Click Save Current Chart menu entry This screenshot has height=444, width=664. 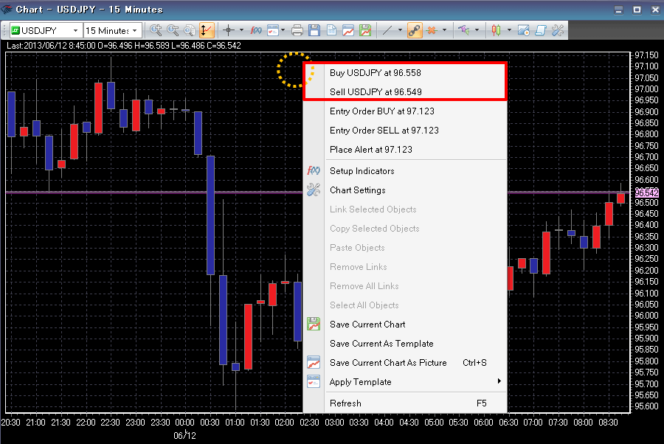[405, 325]
